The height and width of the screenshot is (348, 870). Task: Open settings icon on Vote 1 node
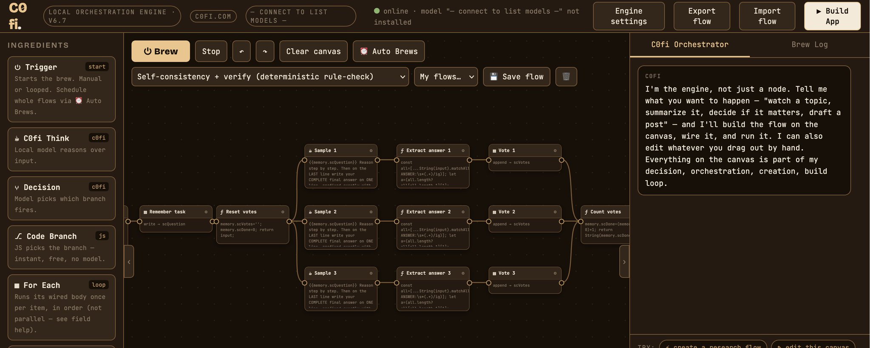coord(555,150)
